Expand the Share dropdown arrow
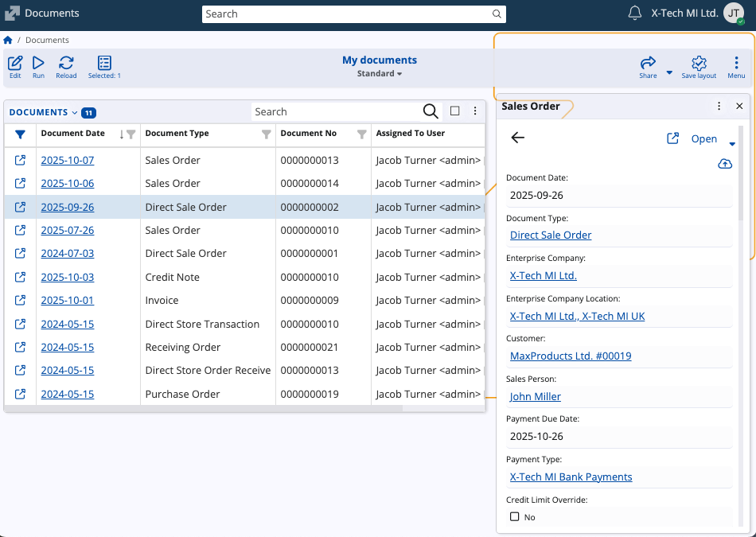756x537 pixels. [x=669, y=72]
